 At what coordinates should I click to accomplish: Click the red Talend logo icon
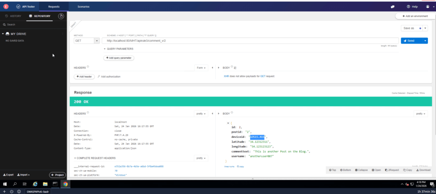click(x=6, y=6)
